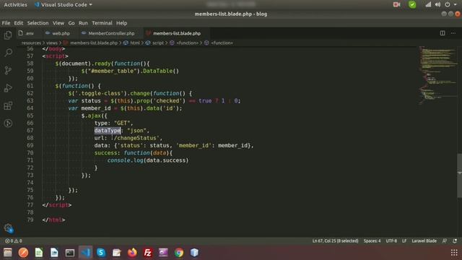Open the volume indicator in top bar
The width and height of the screenshot is (462, 260).
437,5
